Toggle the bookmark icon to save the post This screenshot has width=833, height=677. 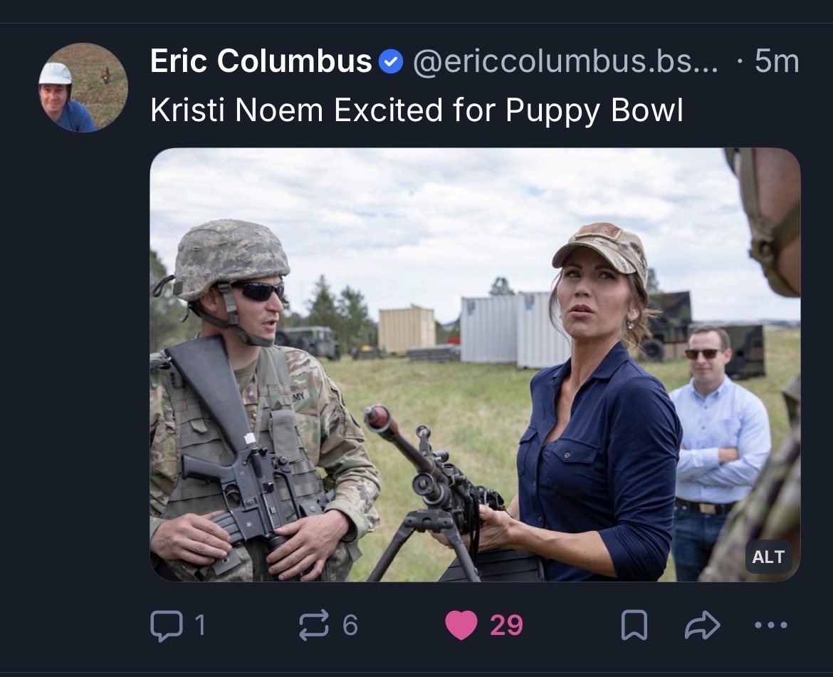tap(633, 625)
